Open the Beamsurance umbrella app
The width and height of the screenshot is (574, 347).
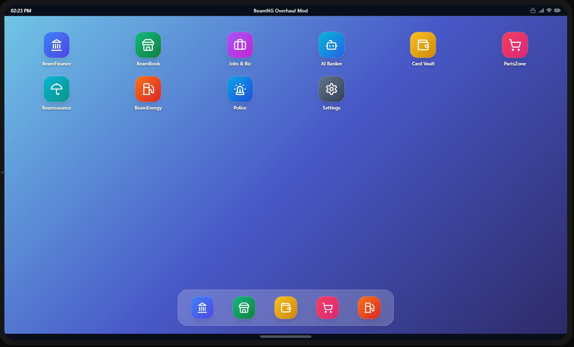[x=57, y=89]
